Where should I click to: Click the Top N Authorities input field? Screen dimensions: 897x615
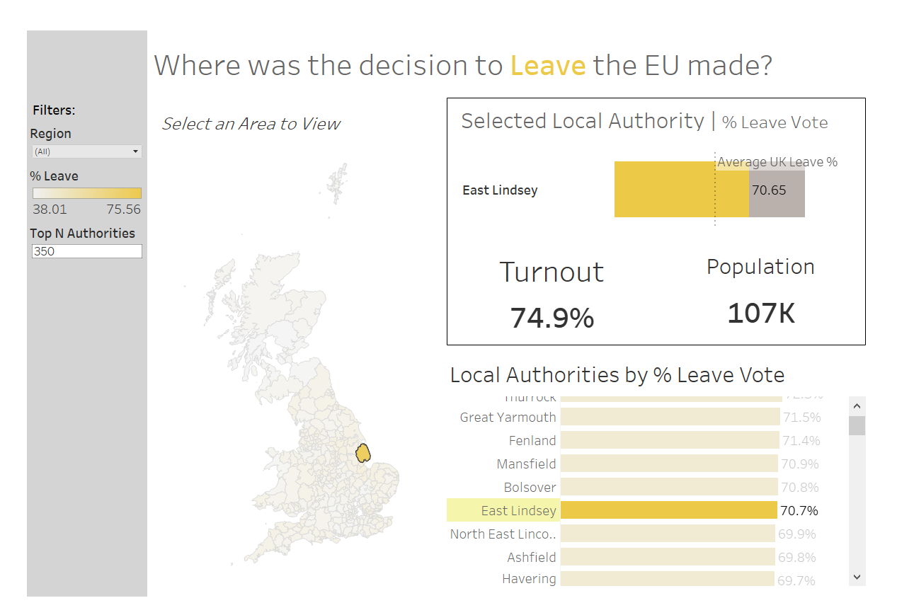(x=87, y=251)
